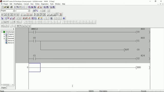
Task: Click the END instruction
Action: [x=143, y=67]
